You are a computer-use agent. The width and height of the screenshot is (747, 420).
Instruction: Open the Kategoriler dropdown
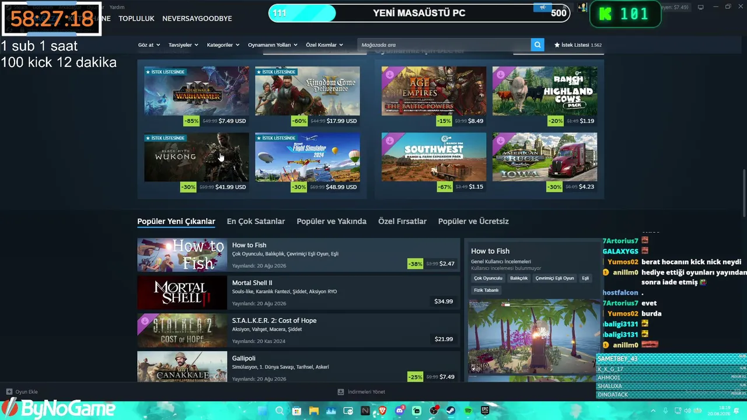tap(223, 45)
